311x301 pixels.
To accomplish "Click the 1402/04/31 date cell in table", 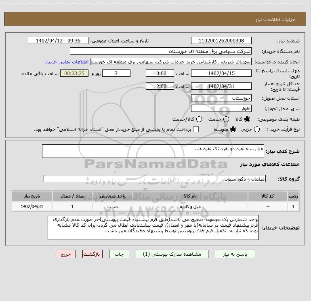I will pos(32,206).
